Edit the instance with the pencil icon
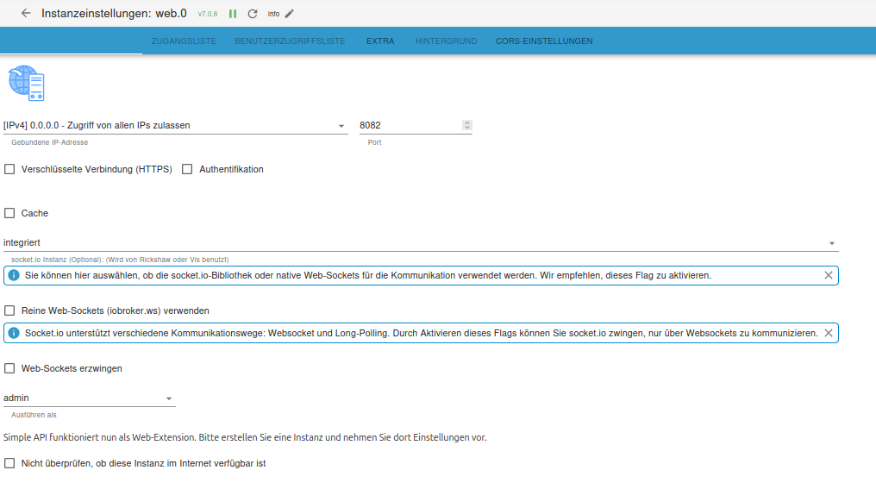Image resolution: width=876 pixels, height=489 pixels. (290, 14)
